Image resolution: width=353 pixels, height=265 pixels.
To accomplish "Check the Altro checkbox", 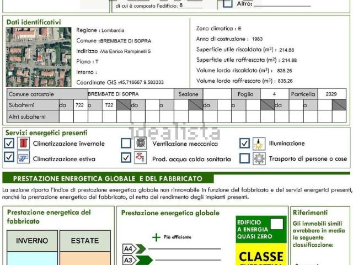I will coord(228,3).
